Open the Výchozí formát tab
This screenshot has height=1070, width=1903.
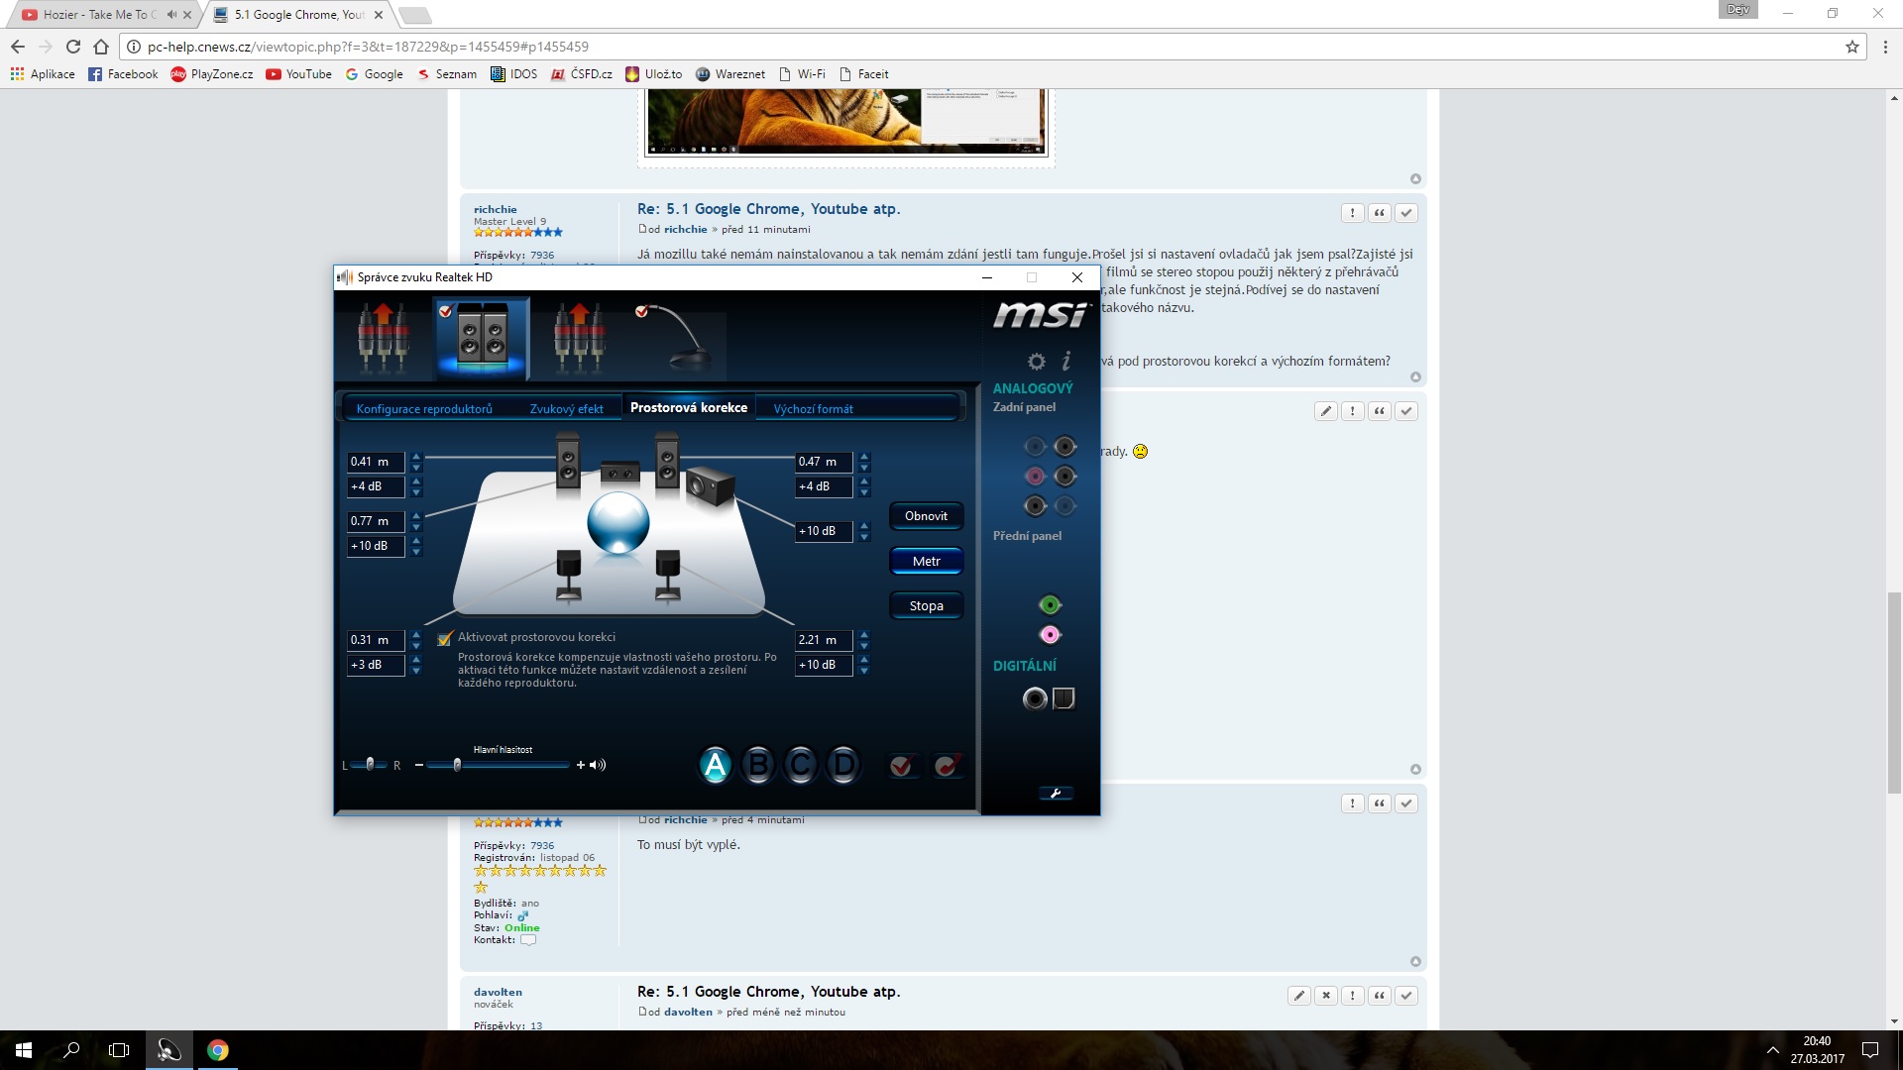tap(813, 409)
